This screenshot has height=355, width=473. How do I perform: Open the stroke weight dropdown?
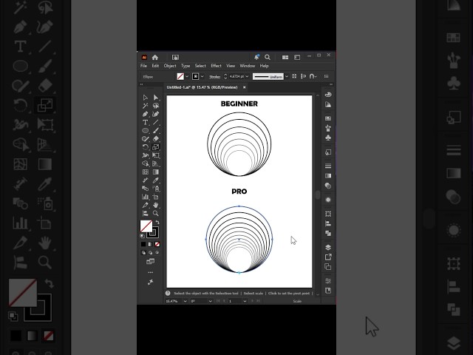247,77
